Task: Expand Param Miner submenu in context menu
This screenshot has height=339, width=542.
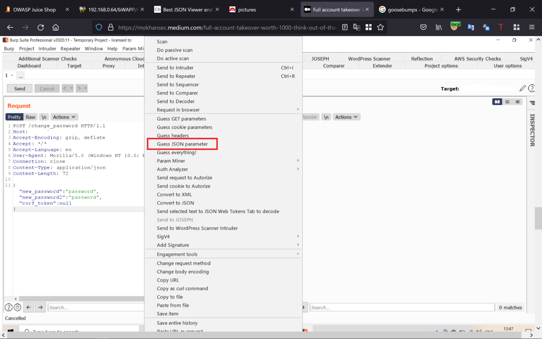Action: tap(224, 161)
